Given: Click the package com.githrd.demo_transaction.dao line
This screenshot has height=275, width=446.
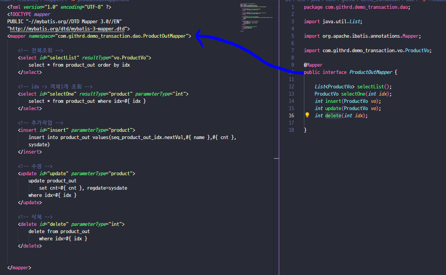Looking at the screenshot, I should pos(357,7).
